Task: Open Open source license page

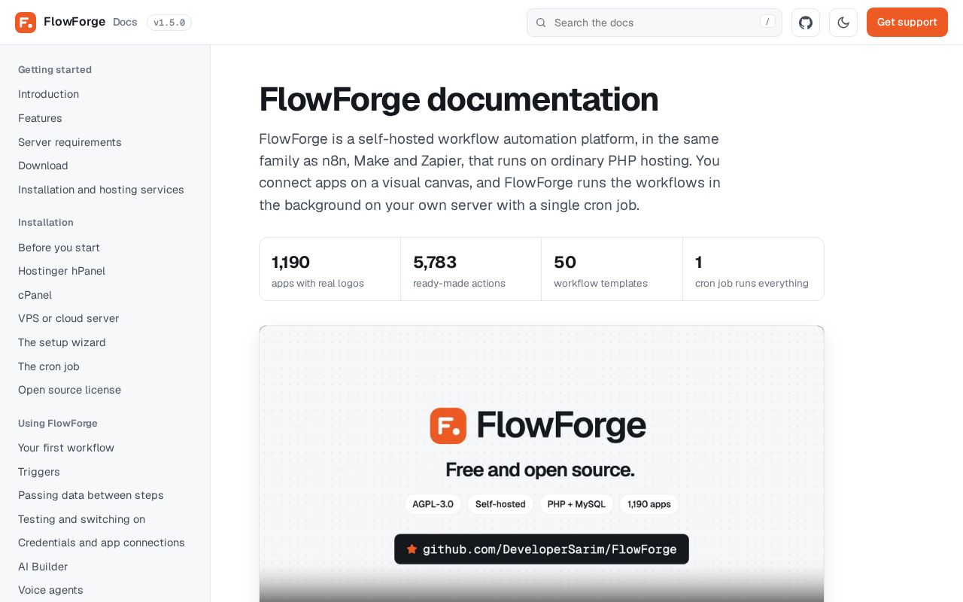Action: 69,390
